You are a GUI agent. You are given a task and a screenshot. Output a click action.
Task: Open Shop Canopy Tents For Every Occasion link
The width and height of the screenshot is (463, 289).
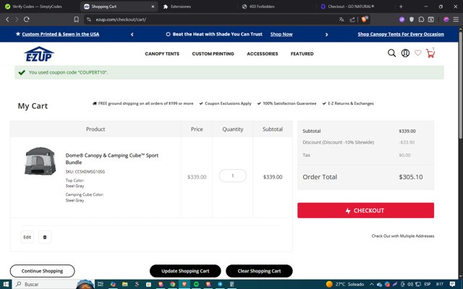(x=401, y=34)
